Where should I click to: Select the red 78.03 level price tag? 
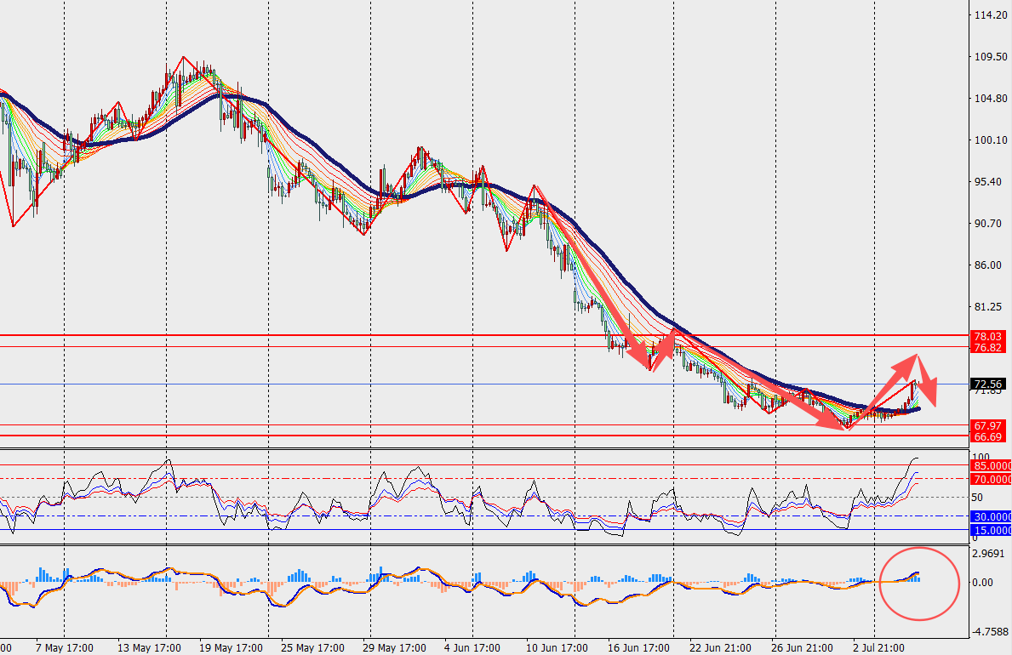(x=988, y=336)
